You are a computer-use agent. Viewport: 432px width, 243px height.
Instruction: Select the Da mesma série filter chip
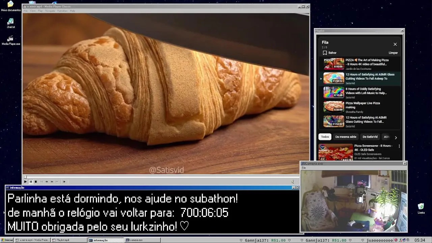(x=346, y=137)
